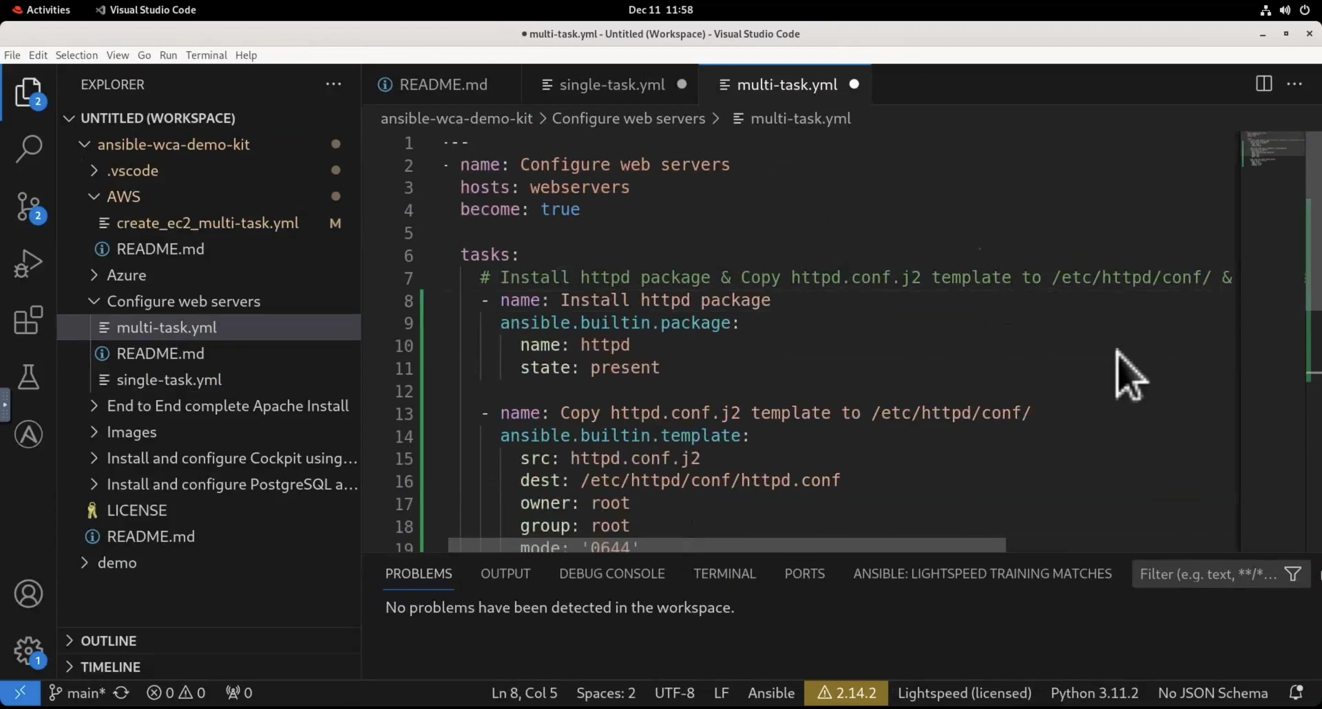This screenshot has width=1322, height=709.
Task: Open the Explorer view in activity bar
Action: 28,92
